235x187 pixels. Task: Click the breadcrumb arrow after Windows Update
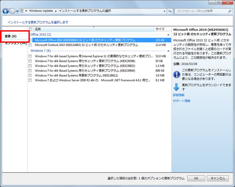[56, 11]
